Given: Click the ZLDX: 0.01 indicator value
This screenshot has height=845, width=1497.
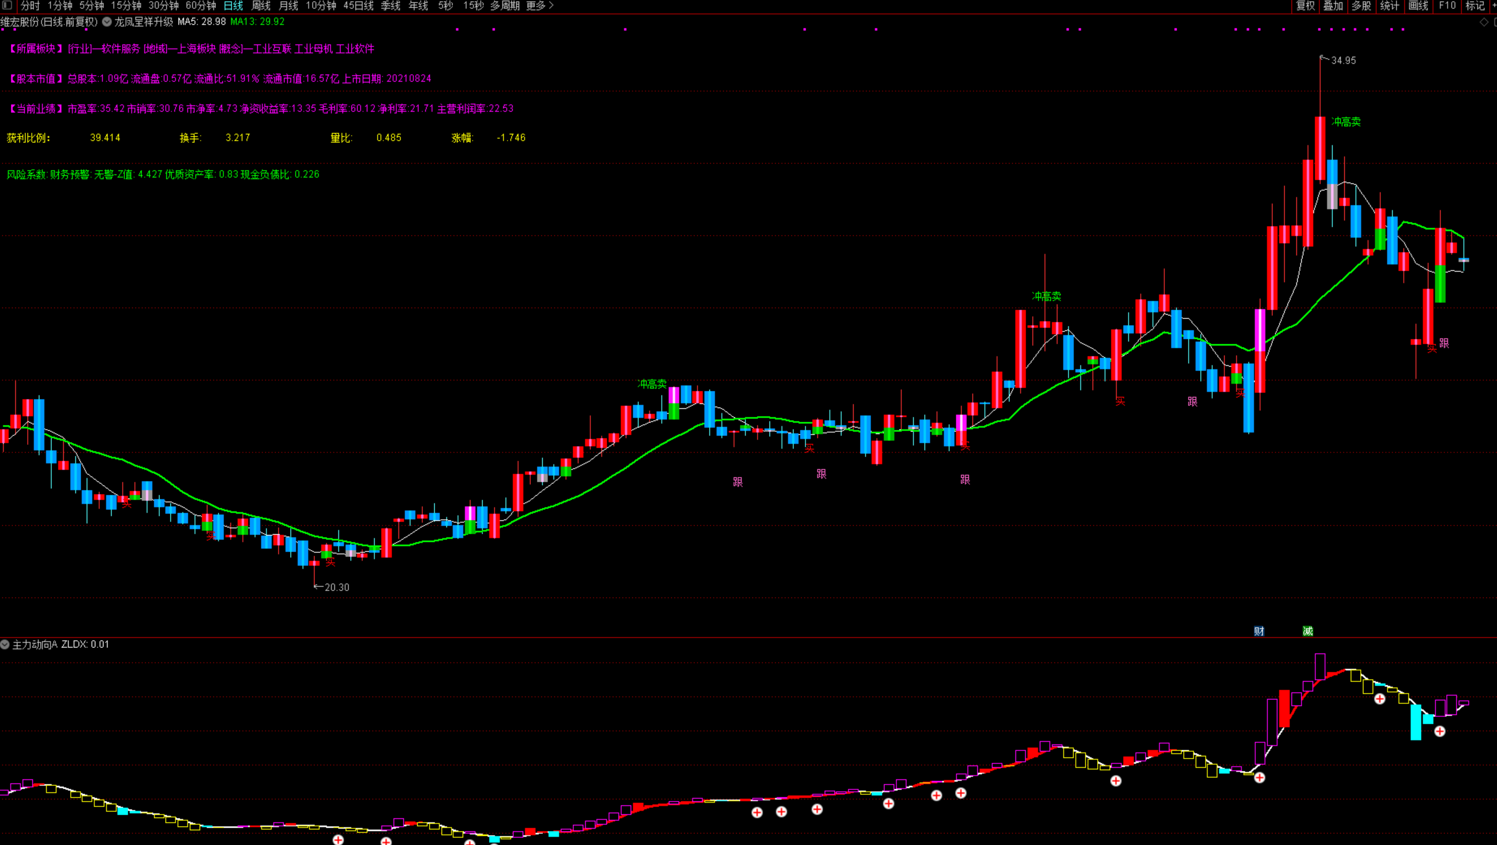Looking at the screenshot, I should click(85, 645).
